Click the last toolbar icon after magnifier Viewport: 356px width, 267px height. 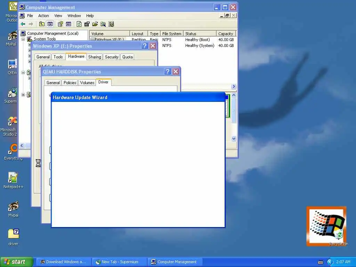coord(111,24)
